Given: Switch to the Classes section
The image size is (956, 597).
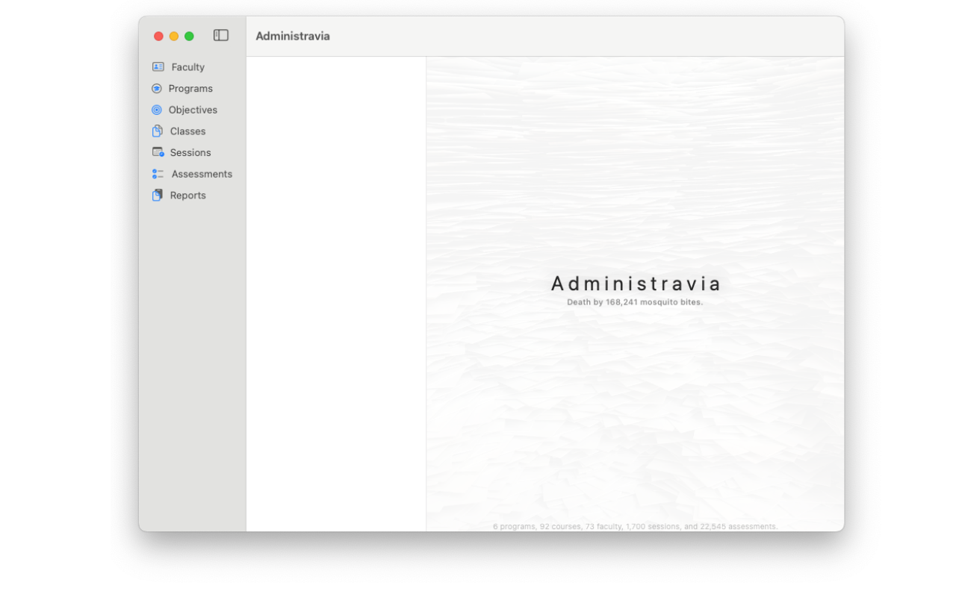Looking at the screenshot, I should click(187, 131).
